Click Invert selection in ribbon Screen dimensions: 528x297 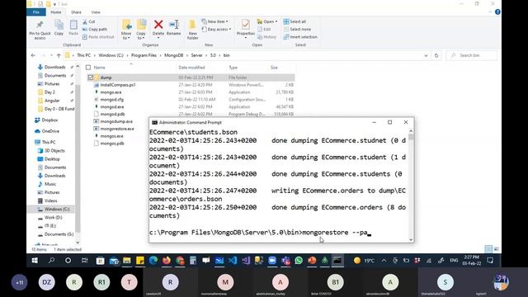click(300, 36)
